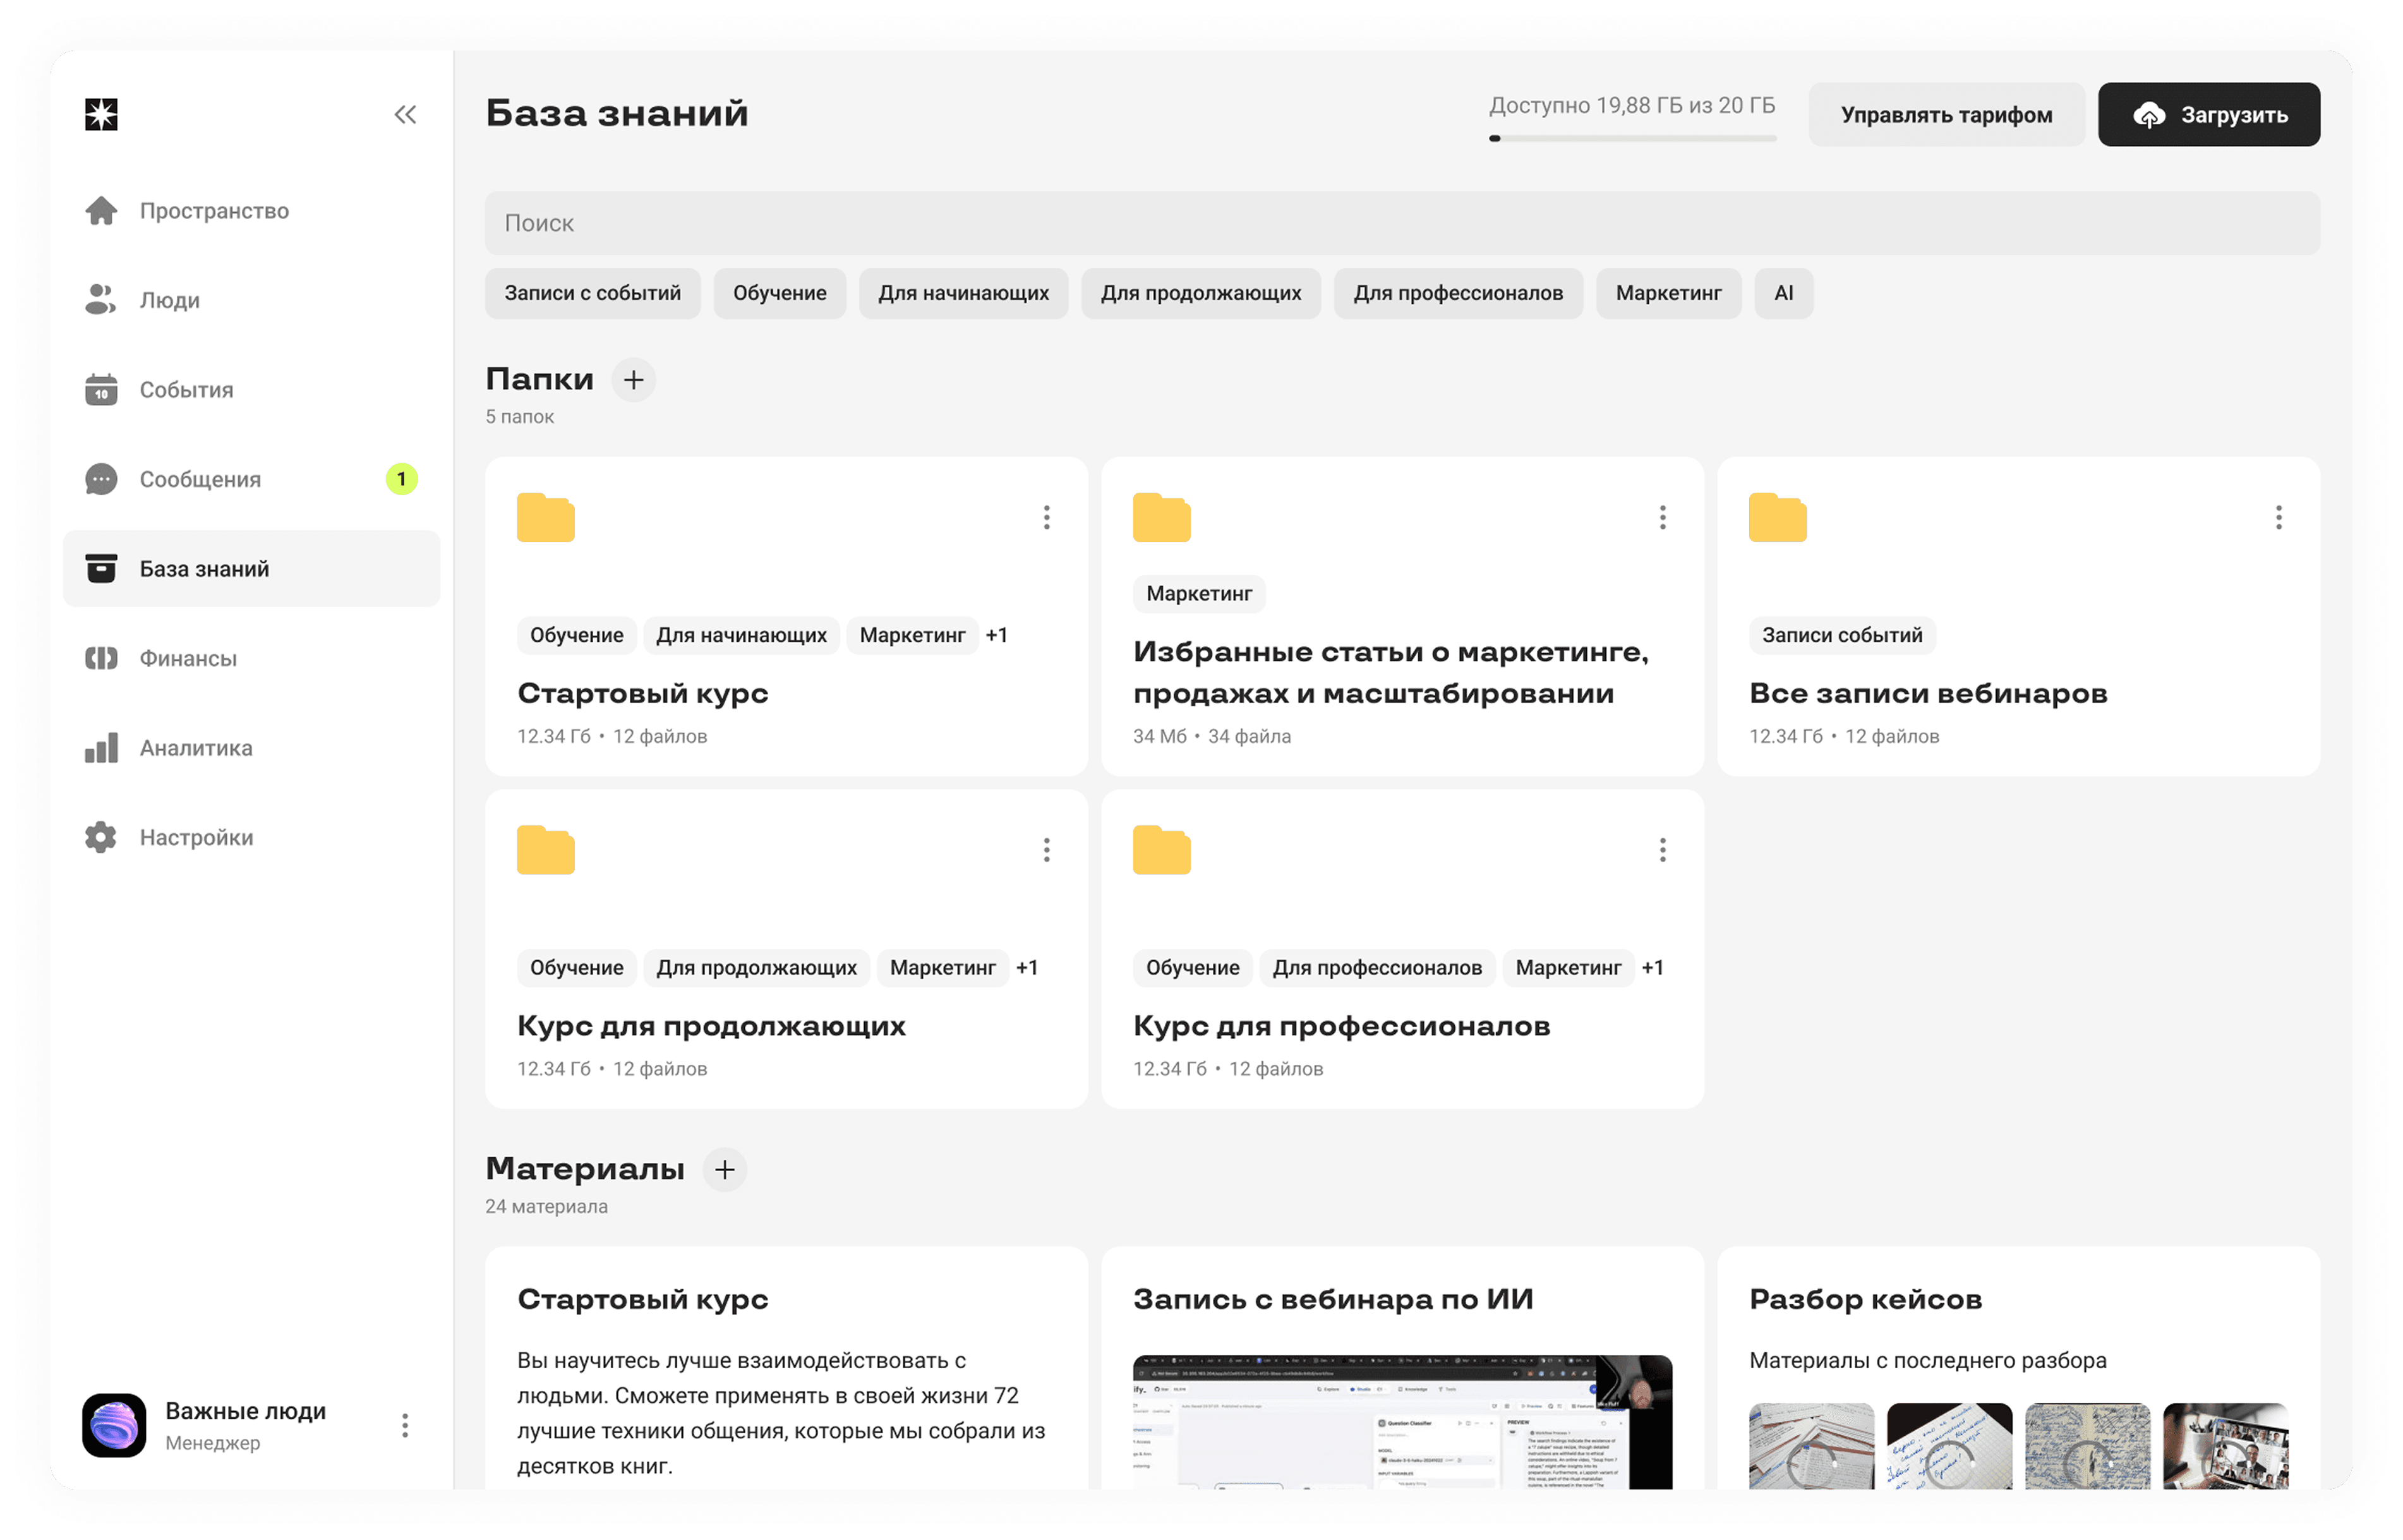Open three-dot menu for Курс для профессионалов

pyautogui.click(x=1662, y=850)
